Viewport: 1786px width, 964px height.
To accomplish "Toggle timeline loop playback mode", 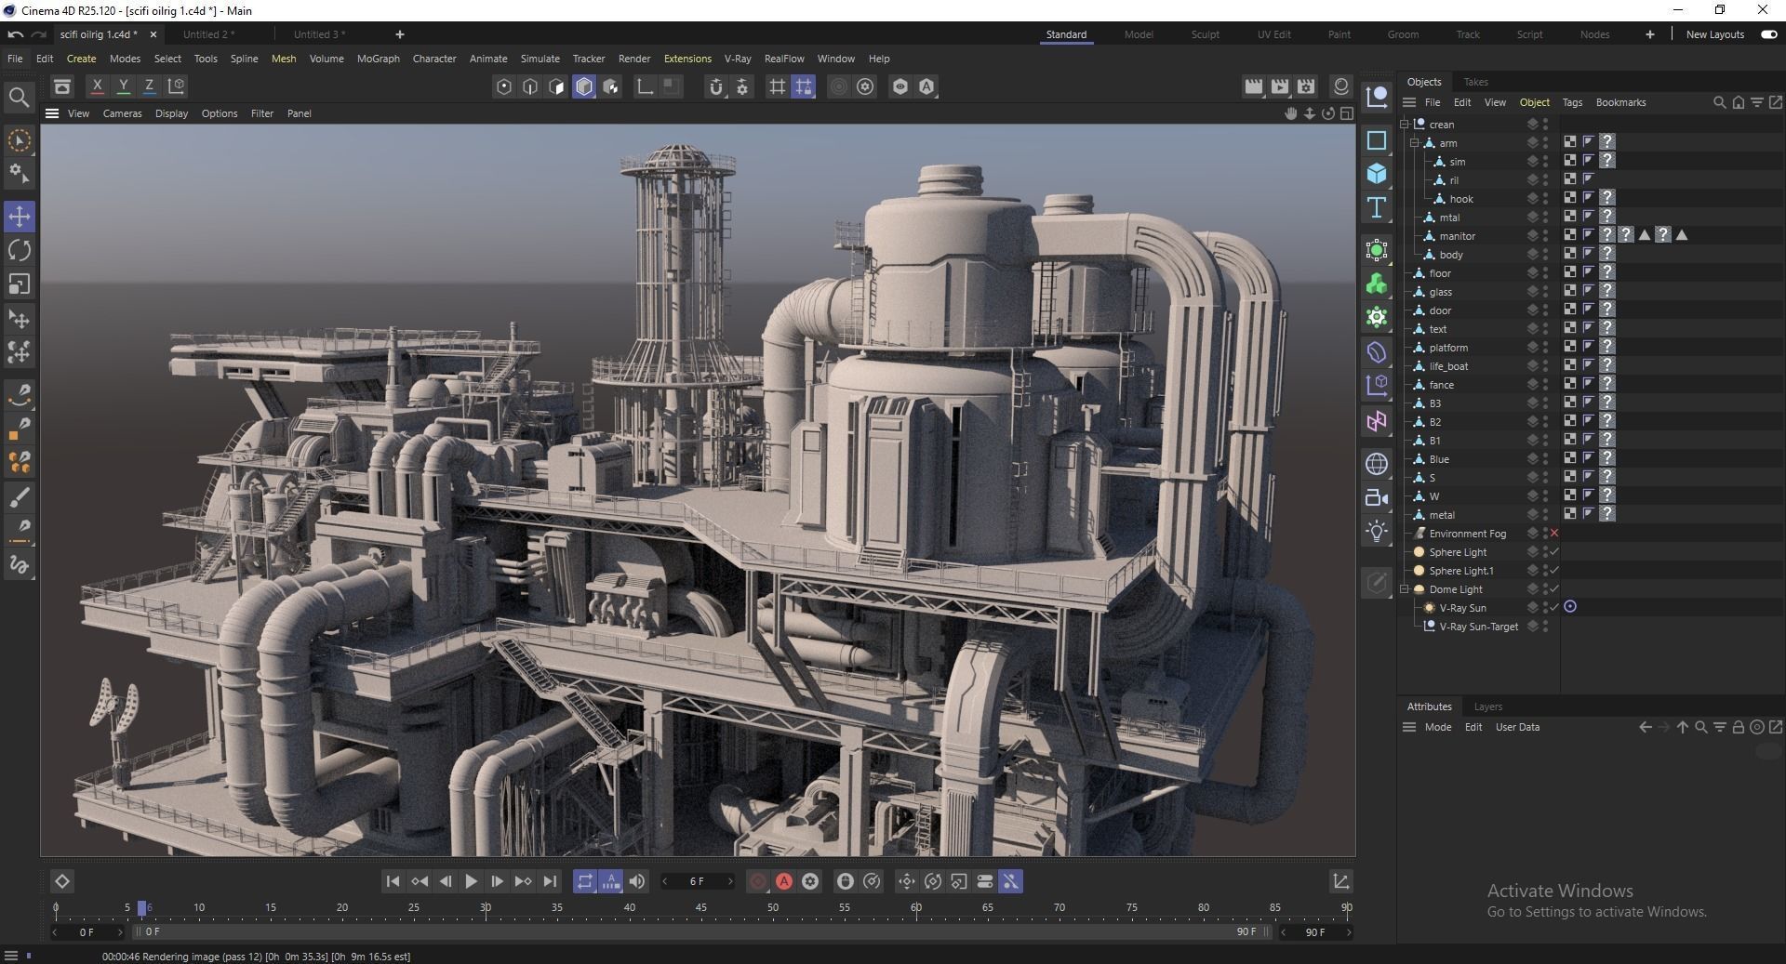I will [x=584, y=881].
